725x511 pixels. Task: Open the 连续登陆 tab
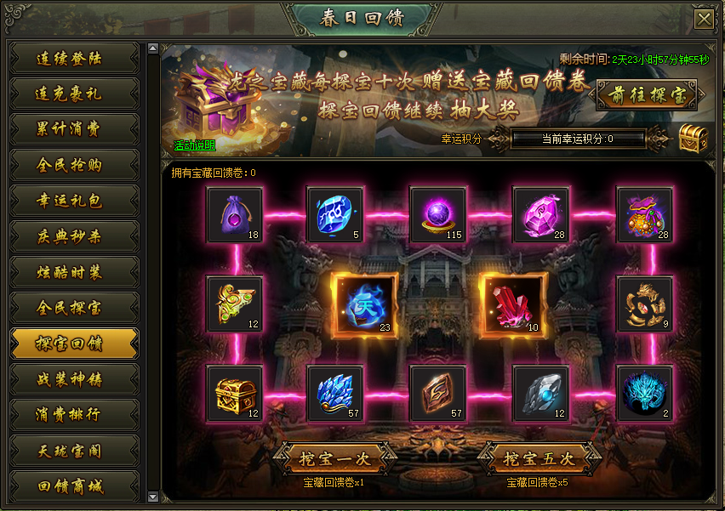[74, 59]
